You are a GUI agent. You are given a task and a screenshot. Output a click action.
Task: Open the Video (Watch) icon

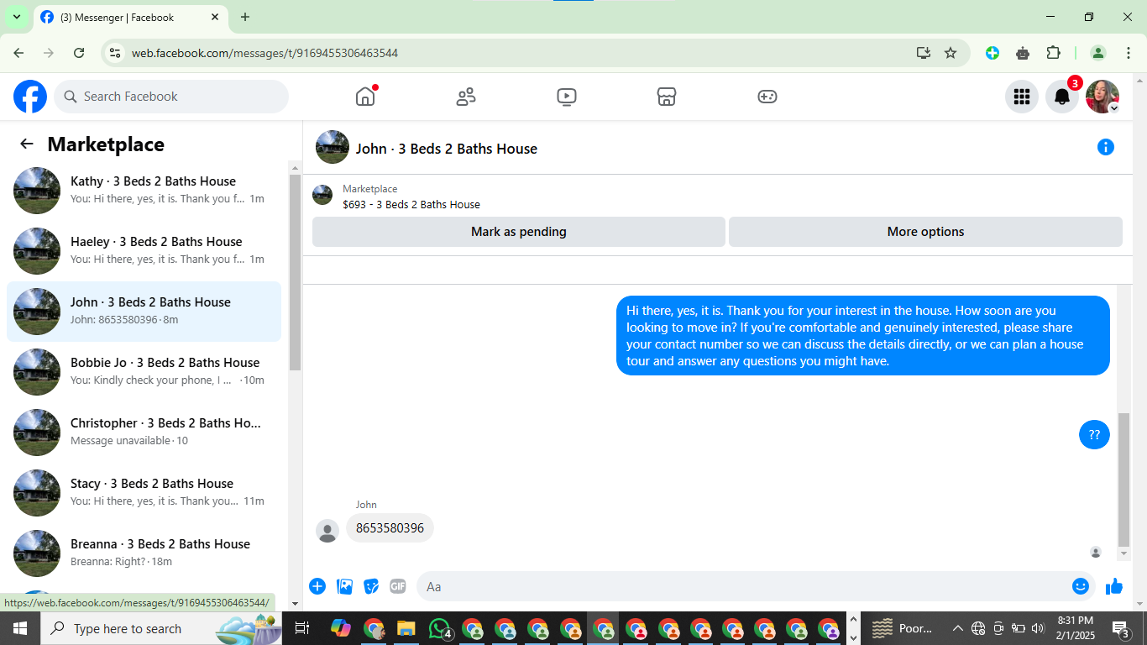(567, 97)
